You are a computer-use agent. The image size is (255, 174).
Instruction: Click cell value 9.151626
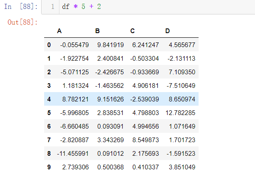(x=111, y=99)
